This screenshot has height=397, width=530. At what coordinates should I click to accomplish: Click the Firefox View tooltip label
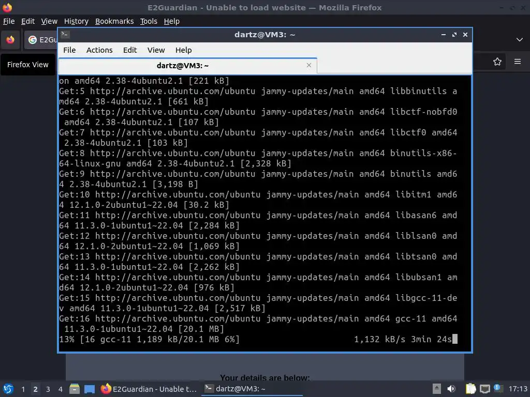click(28, 65)
